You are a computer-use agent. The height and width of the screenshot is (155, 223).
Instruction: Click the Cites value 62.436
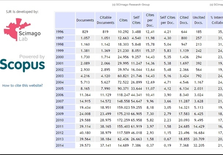coord(123,139)
